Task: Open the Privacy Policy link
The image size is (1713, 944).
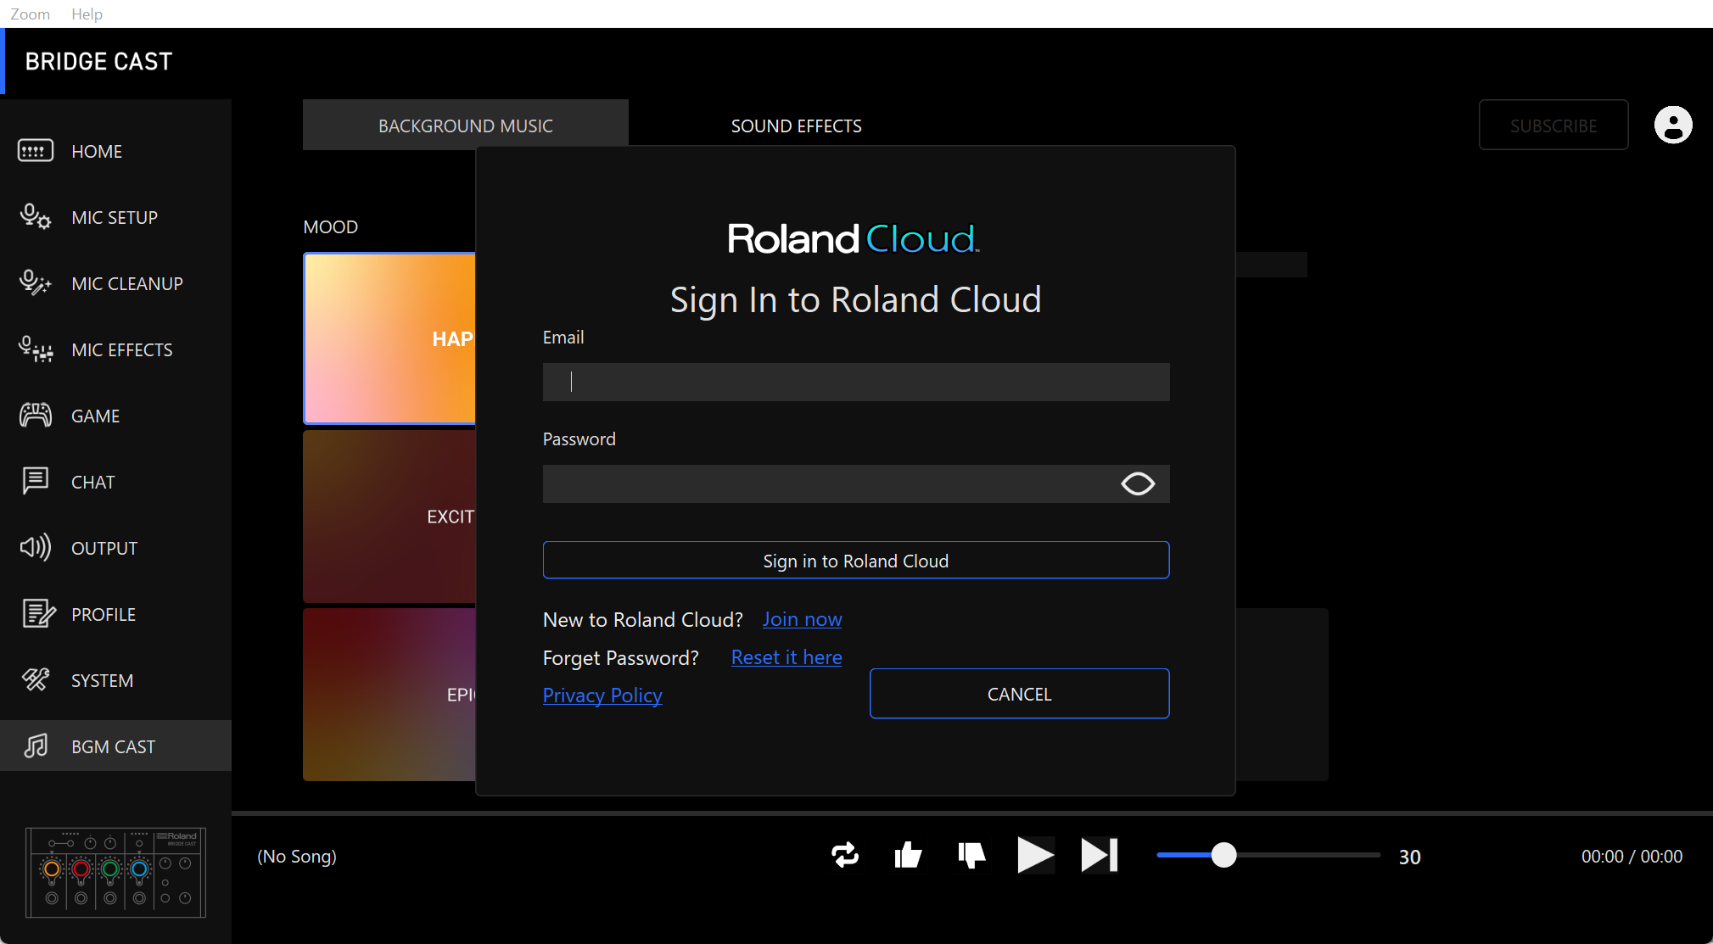Action: [602, 695]
